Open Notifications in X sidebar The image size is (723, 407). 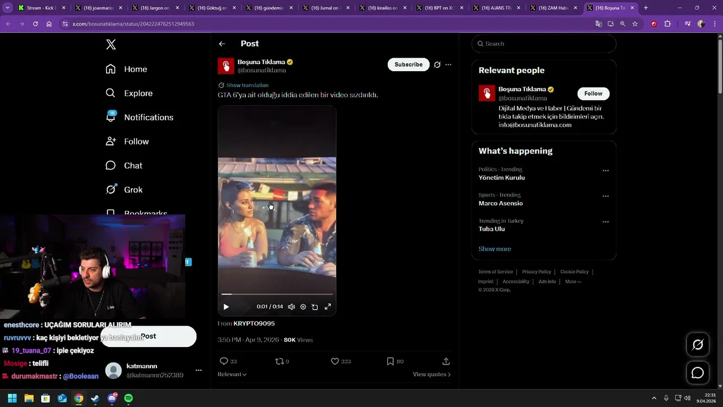pyautogui.click(x=140, y=117)
